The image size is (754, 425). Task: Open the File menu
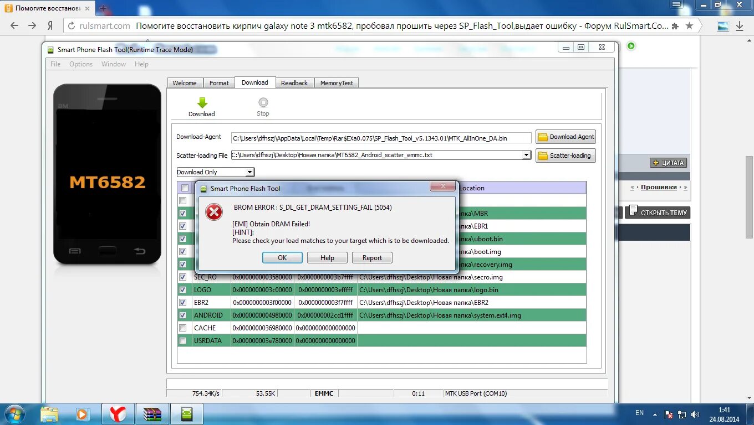pyautogui.click(x=55, y=64)
